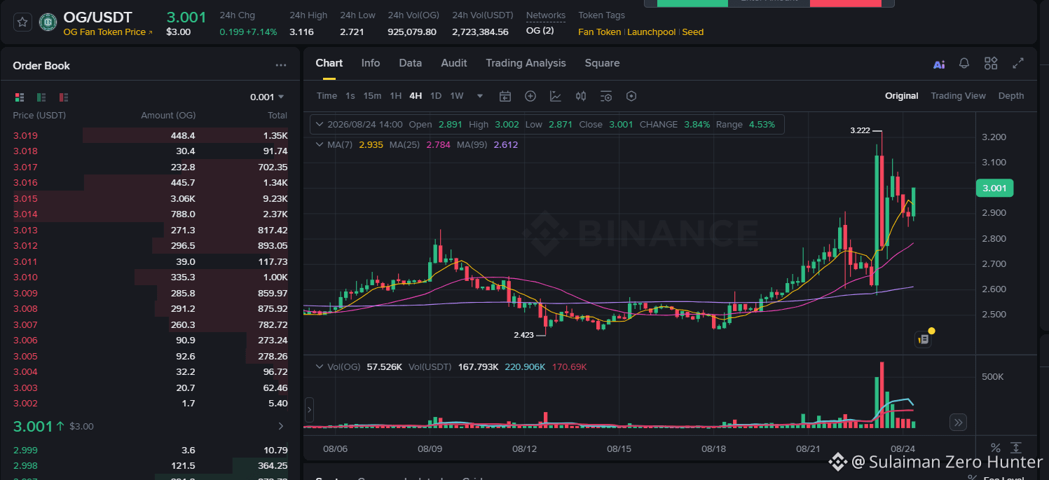This screenshot has width=1049, height=480.
Task: Switch to the Info tab
Action: coord(371,63)
